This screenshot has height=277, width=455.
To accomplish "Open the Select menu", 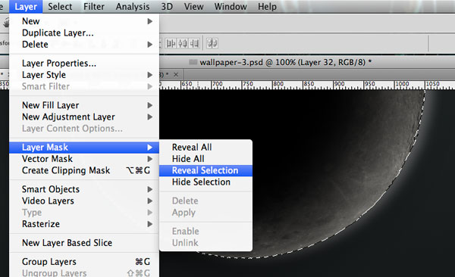I will [x=60, y=6].
